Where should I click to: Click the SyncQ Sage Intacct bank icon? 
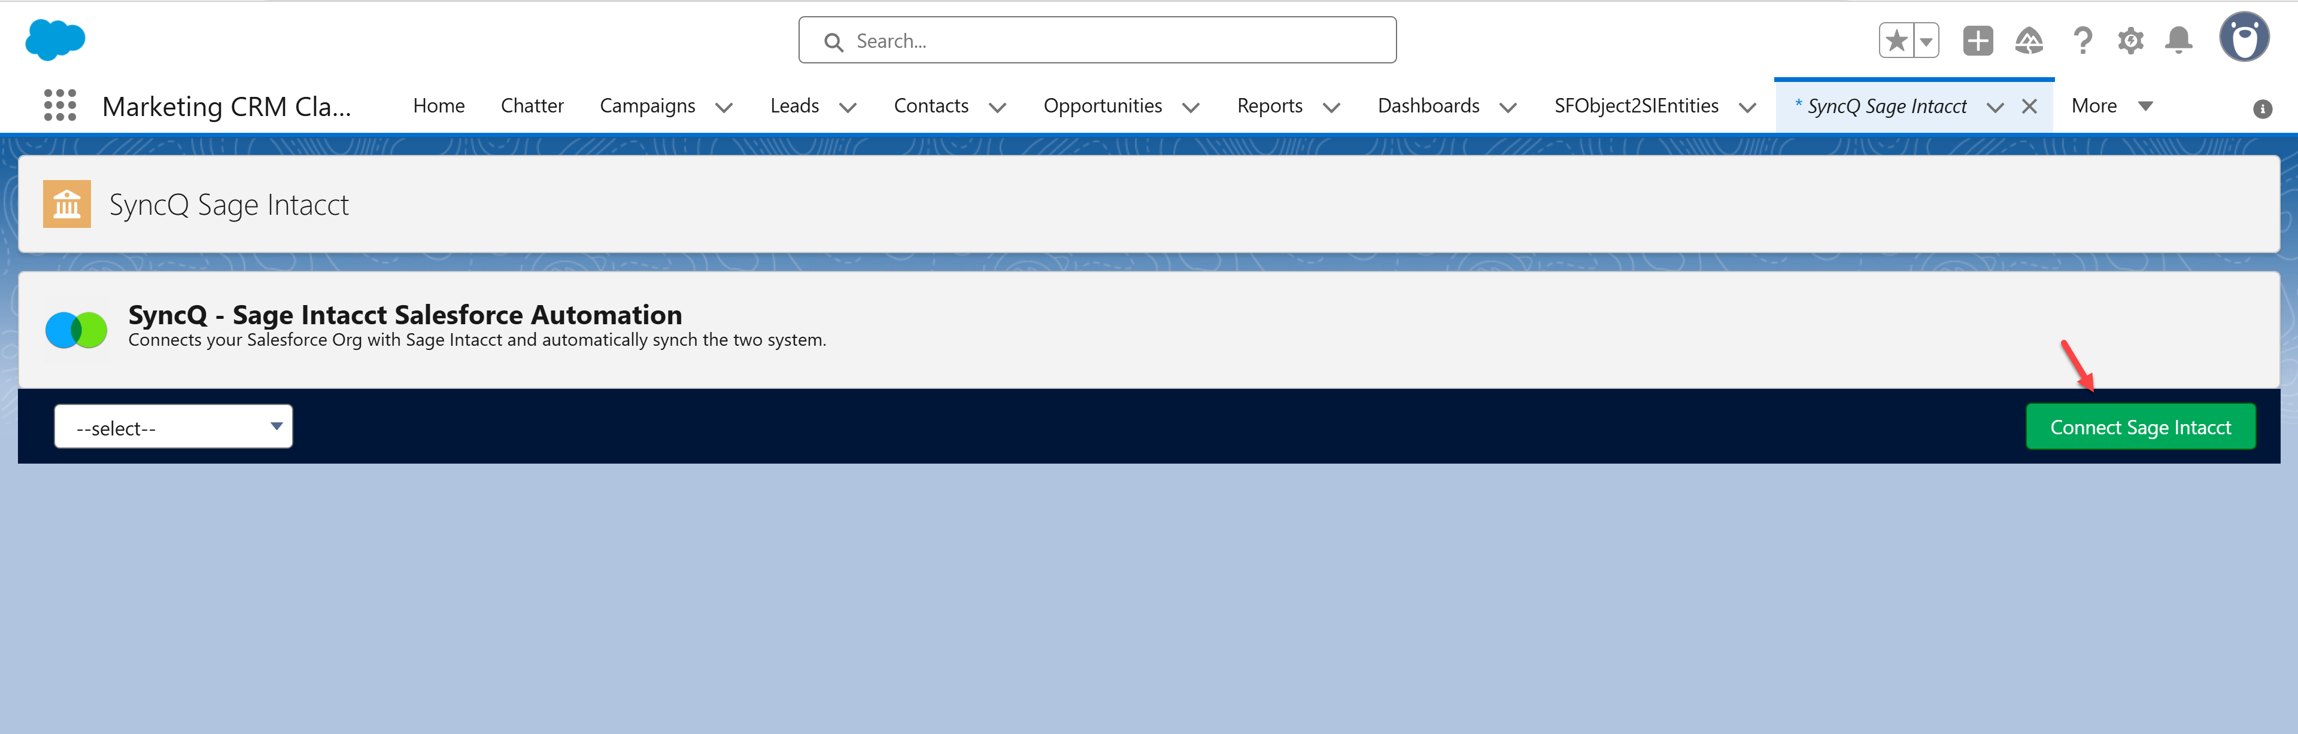coord(67,204)
